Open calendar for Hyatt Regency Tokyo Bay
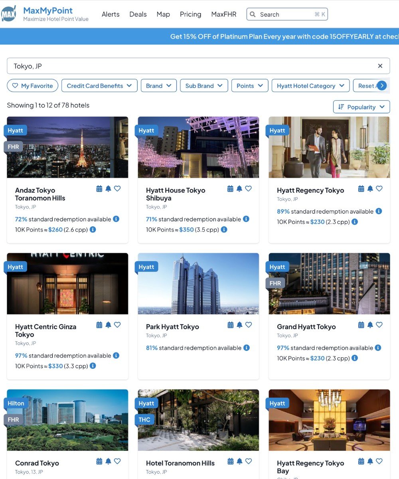This screenshot has width=399, height=479. pyautogui.click(x=361, y=461)
